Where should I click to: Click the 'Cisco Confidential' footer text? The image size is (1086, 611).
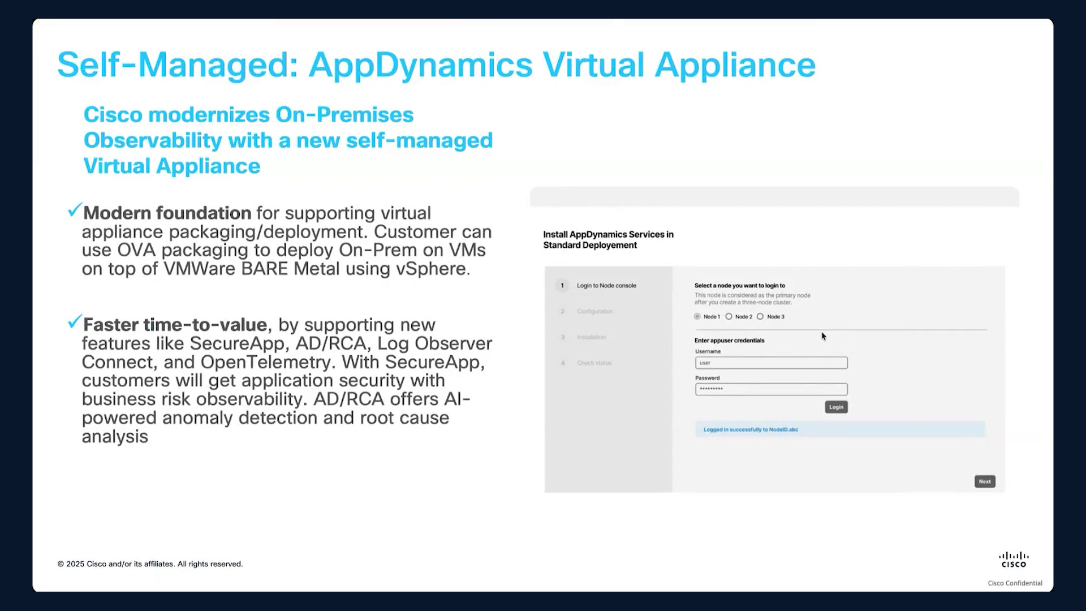tap(1015, 583)
